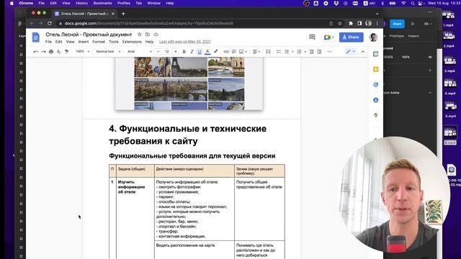
Task: Open the Calendar side panel icon
Action: pos(376,54)
